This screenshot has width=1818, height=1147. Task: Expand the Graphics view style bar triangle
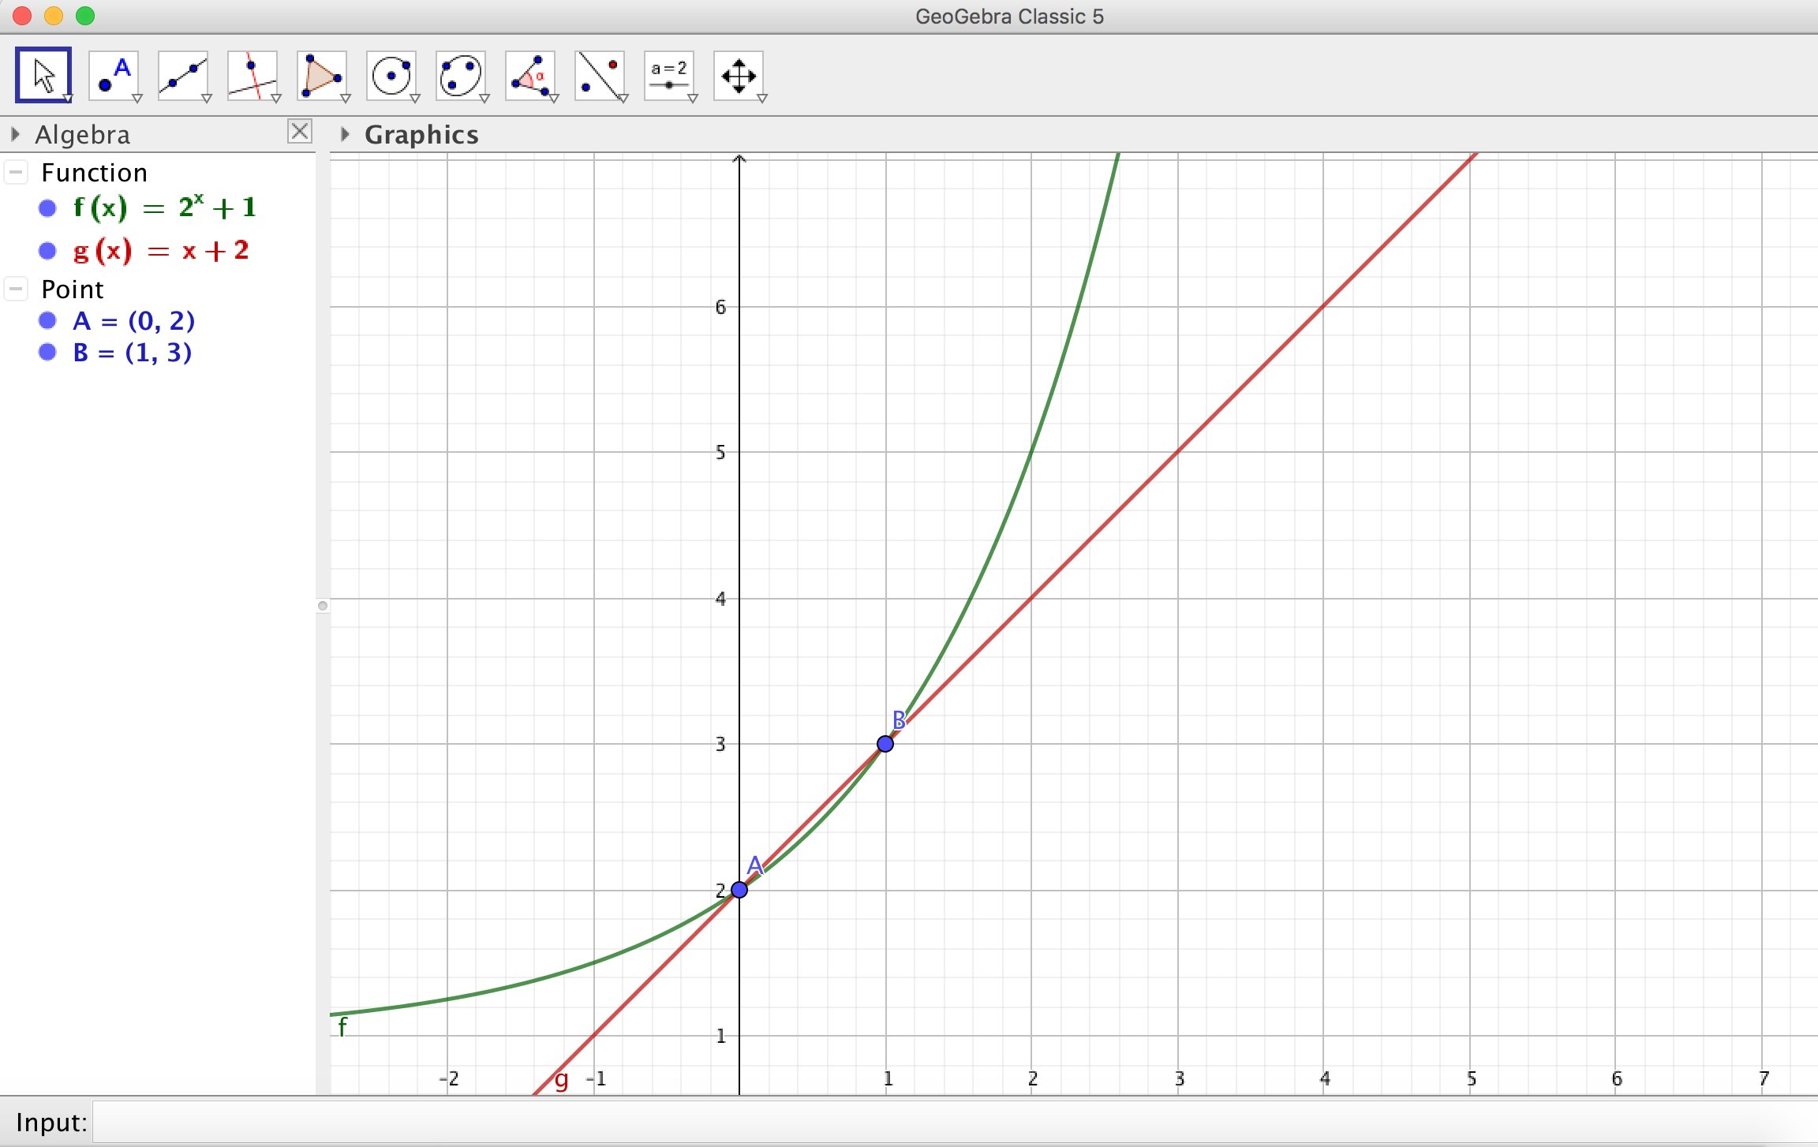click(344, 134)
